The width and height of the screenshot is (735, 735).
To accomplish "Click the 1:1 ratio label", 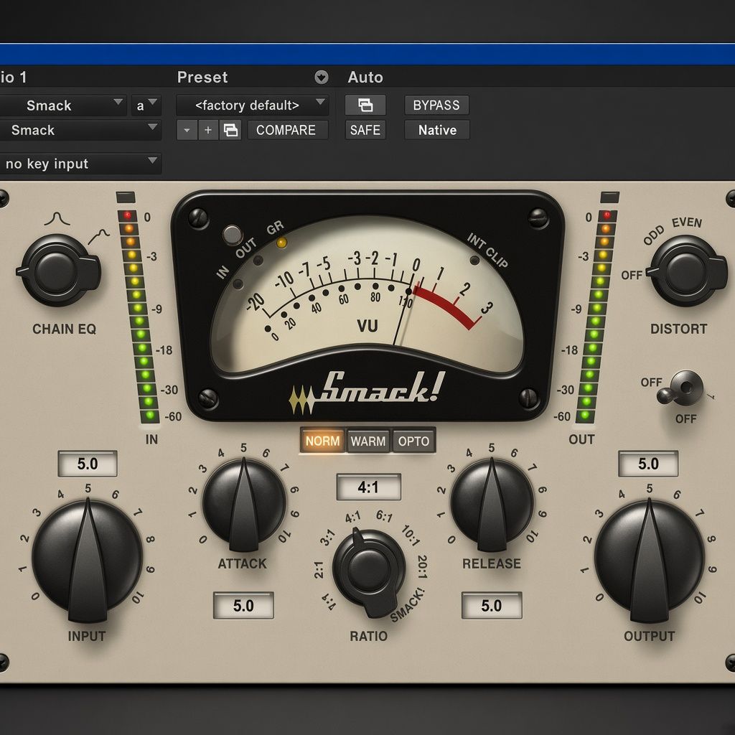I will (329, 602).
